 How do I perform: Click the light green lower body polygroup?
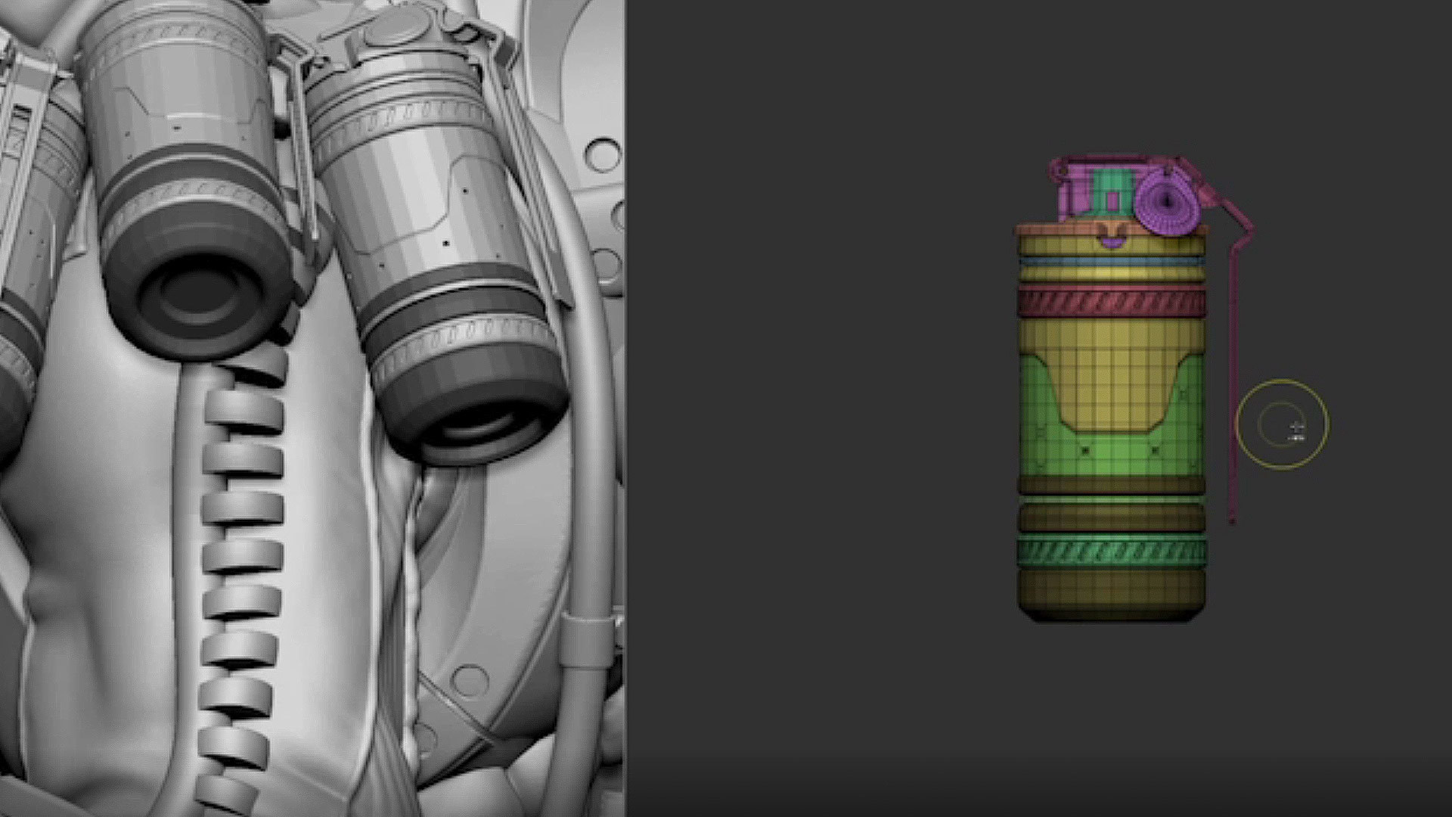coord(1110,458)
